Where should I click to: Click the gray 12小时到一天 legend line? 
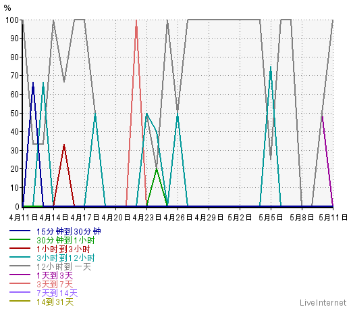pyautogui.click(x=20, y=266)
